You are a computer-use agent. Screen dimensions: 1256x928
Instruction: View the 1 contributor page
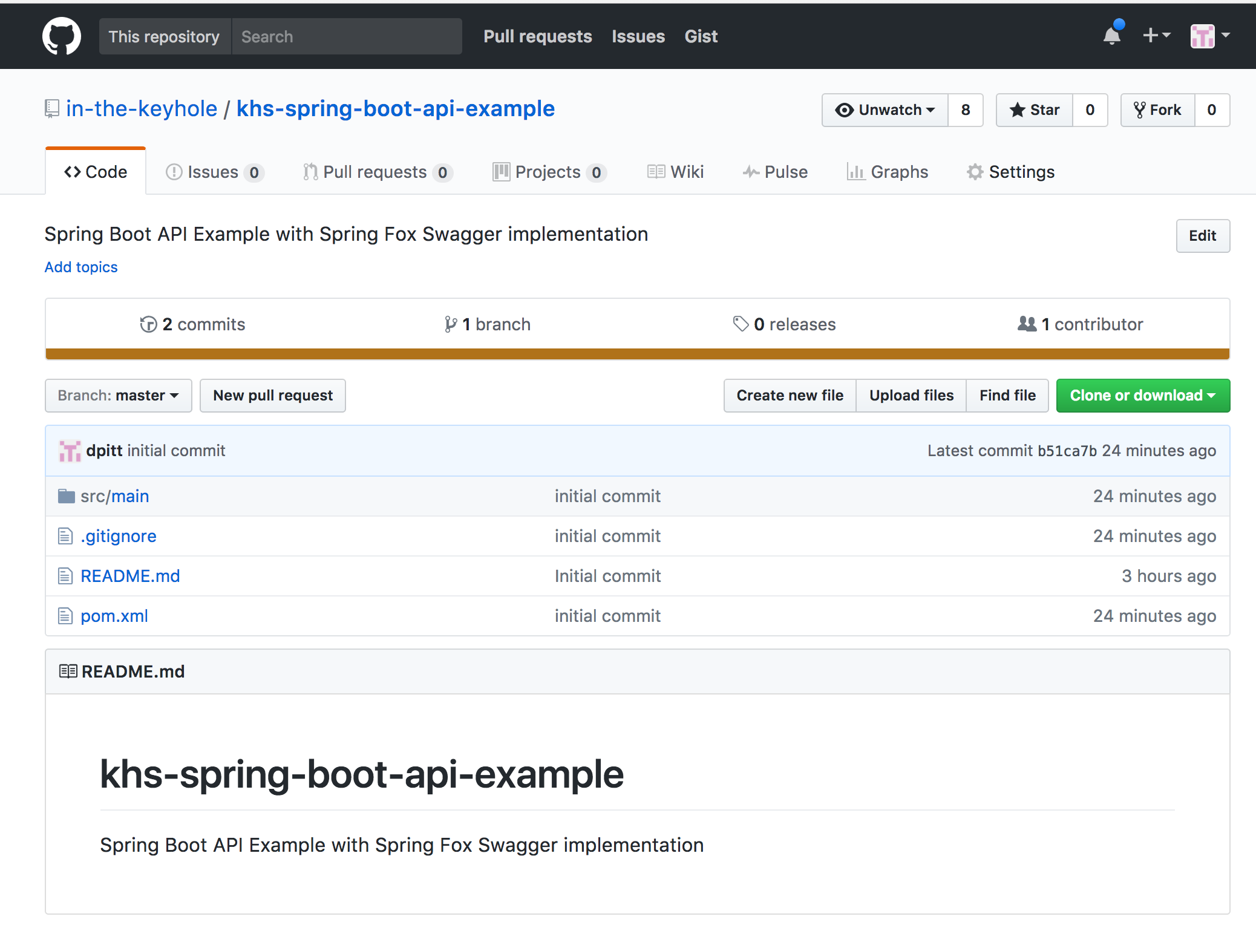click(1081, 324)
